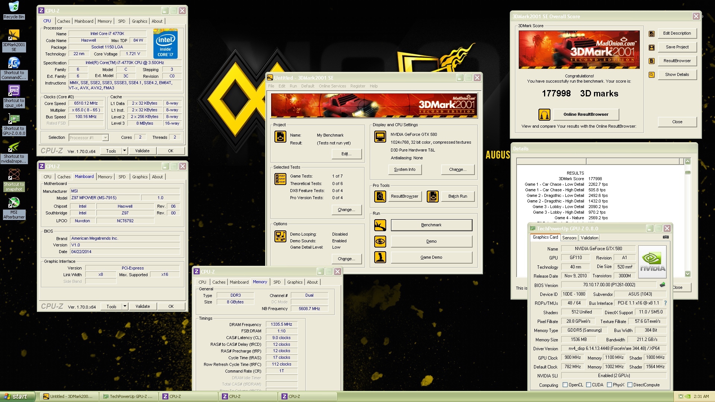Click the snapshot shortcut icon on desktop
This screenshot has height=402, width=715.
click(14, 175)
